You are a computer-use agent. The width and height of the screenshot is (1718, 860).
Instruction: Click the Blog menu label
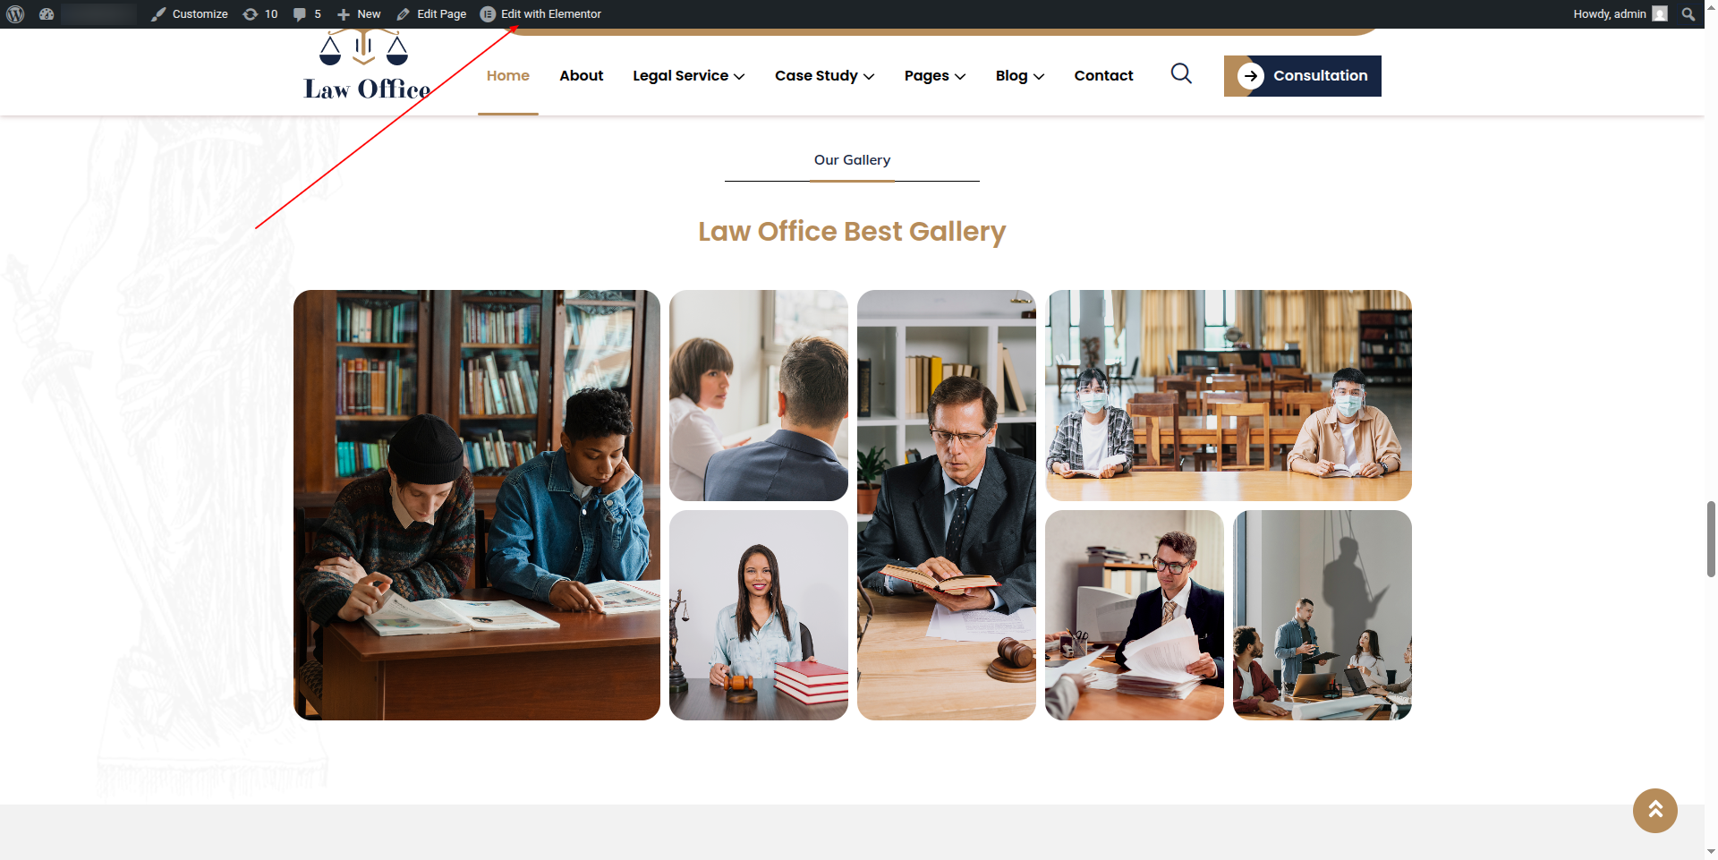(x=1011, y=76)
